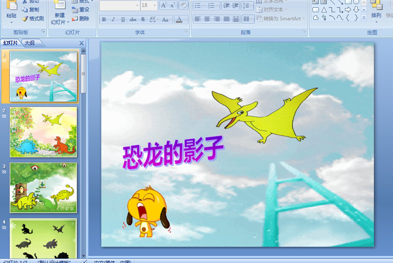Expand the New Slide (新建幻灯片) dropdown
This screenshot has height=263, width=393.
click(59, 22)
